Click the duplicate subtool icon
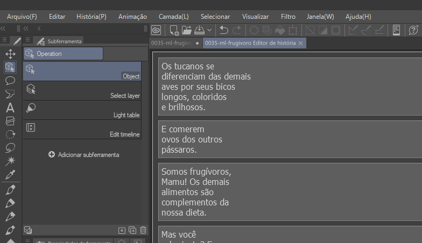This screenshot has width=422, height=243. (132, 230)
